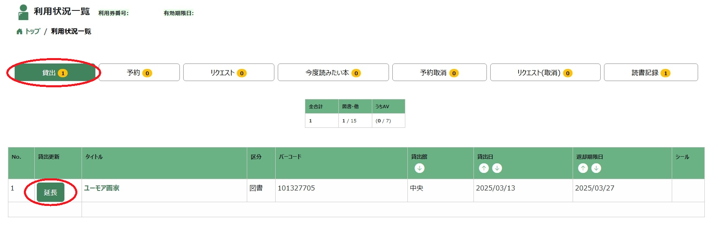The image size is (714, 231).
Task: Show the 今度読みたい本 list tab
Action: click(x=333, y=73)
